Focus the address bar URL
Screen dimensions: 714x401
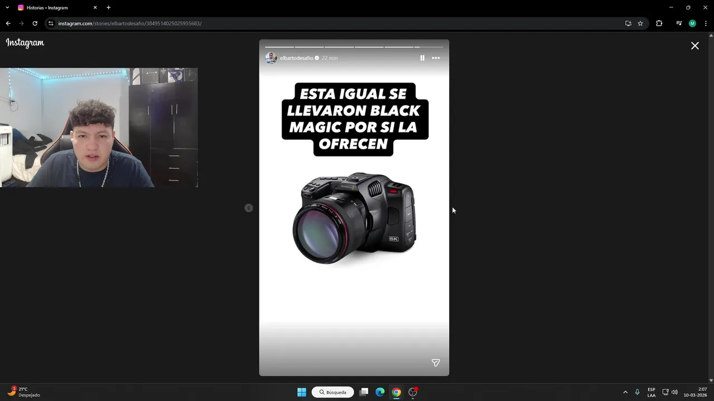tap(130, 23)
